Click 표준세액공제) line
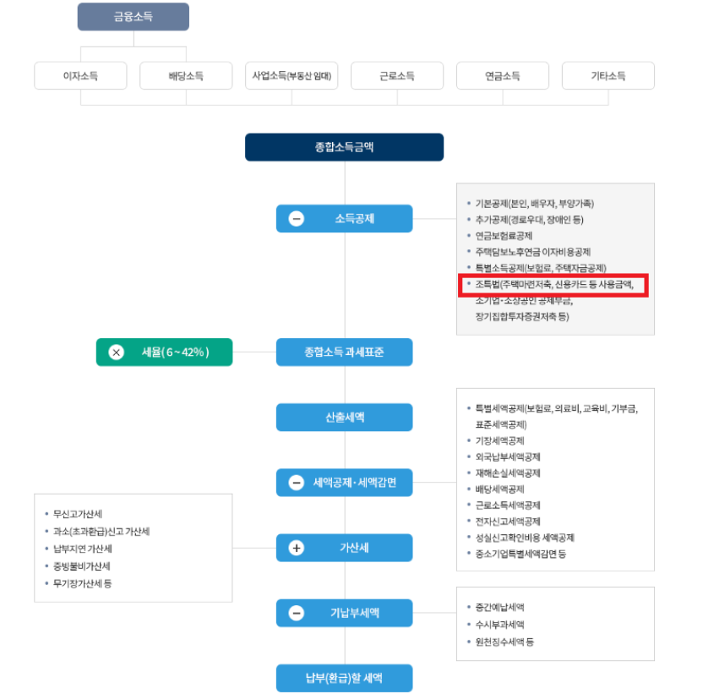The height and width of the screenshot is (694, 703). [x=501, y=425]
